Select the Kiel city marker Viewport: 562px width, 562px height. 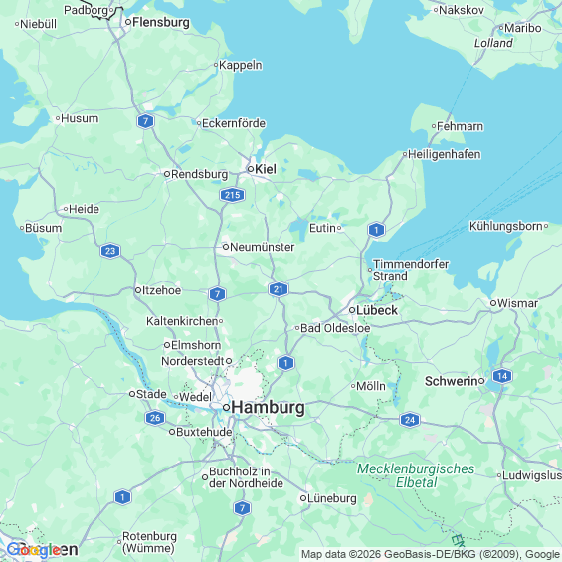point(251,169)
